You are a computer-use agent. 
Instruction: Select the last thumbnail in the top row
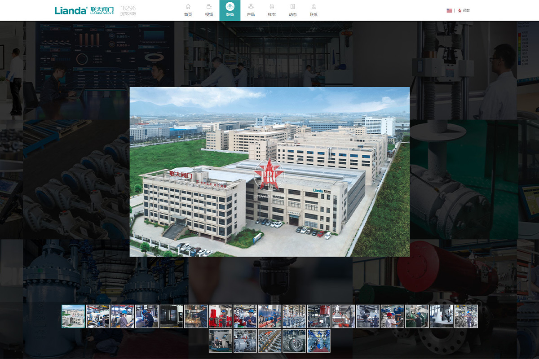coord(466,316)
